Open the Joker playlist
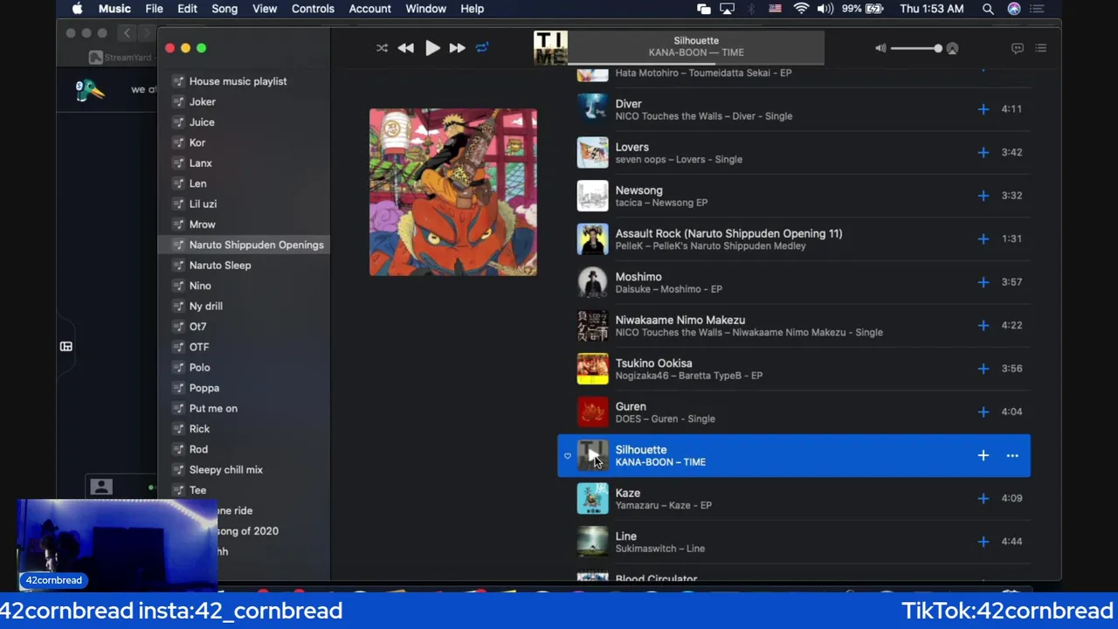 [x=203, y=101]
